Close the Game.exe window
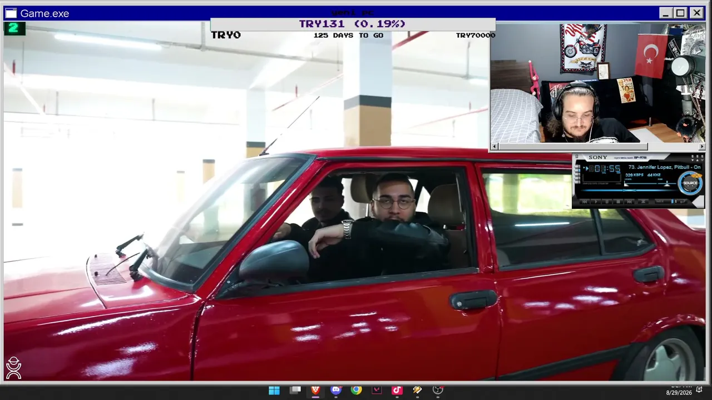This screenshot has height=400, width=712. [x=696, y=13]
